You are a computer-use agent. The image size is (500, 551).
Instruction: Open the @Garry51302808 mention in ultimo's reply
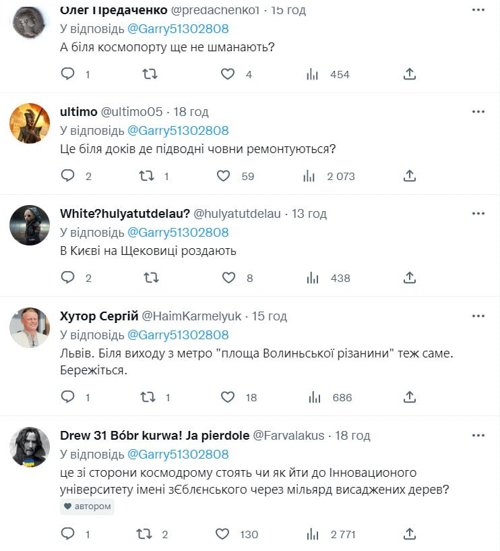pos(178,130)
